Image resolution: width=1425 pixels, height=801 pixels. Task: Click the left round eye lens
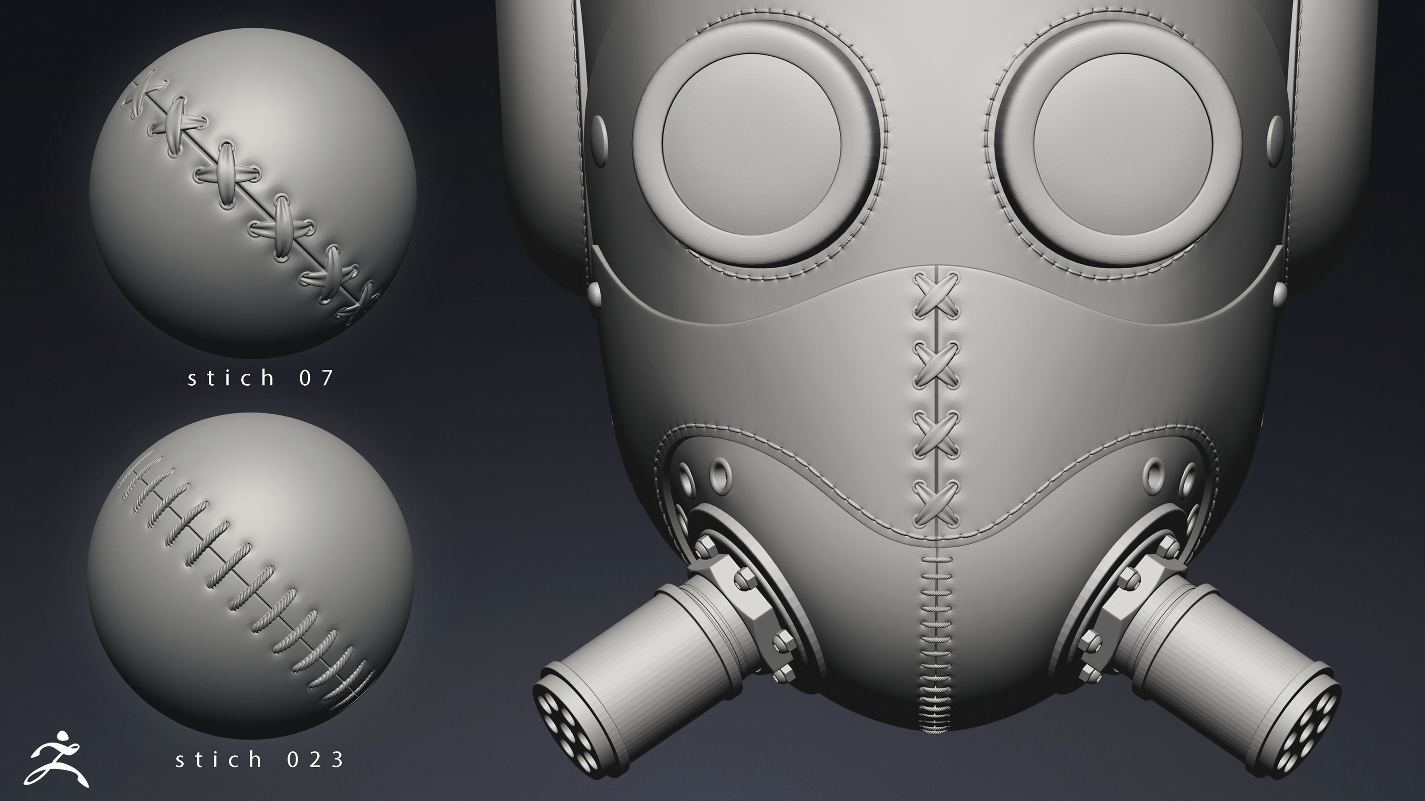pyautogui.click(x=752, y=144)
